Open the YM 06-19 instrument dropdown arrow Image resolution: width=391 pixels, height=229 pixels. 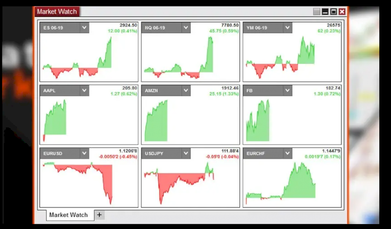coord(287,28)
